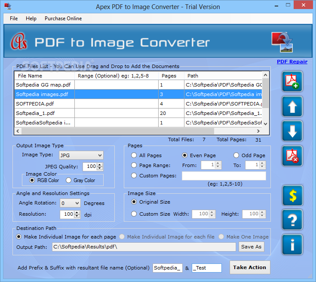Click the app icon in title bar

[x=8, y=6]
